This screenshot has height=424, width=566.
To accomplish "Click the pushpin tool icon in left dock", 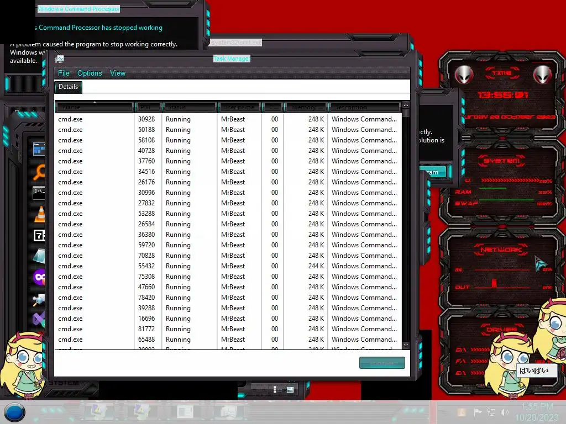I will [39, 299].
